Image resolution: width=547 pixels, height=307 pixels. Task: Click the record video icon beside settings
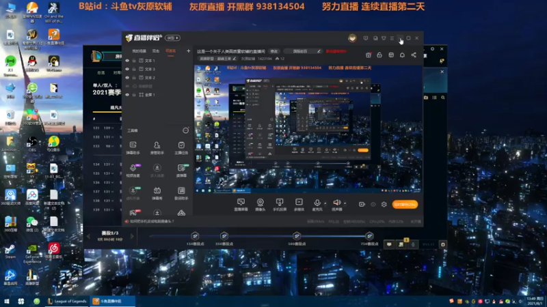(362, 204)
